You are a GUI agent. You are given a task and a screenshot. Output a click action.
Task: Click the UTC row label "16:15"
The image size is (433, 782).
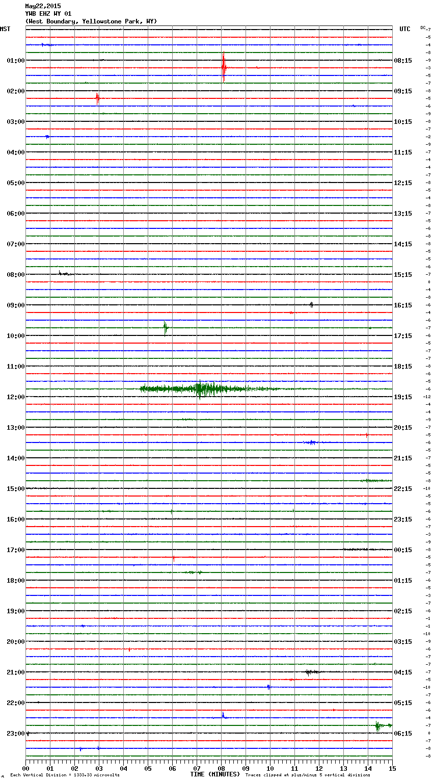(403, 305)
